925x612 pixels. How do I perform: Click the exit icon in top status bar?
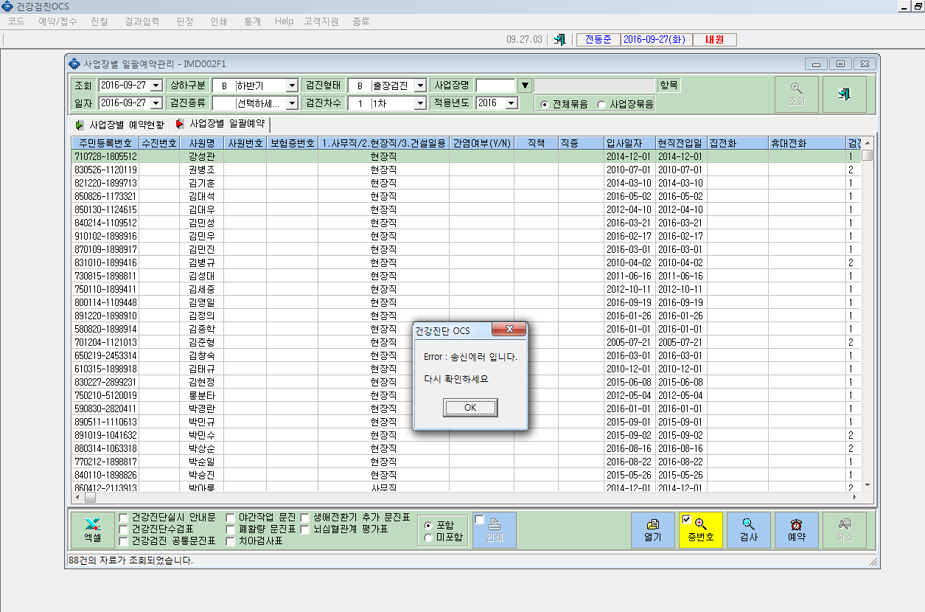point(560,40)
